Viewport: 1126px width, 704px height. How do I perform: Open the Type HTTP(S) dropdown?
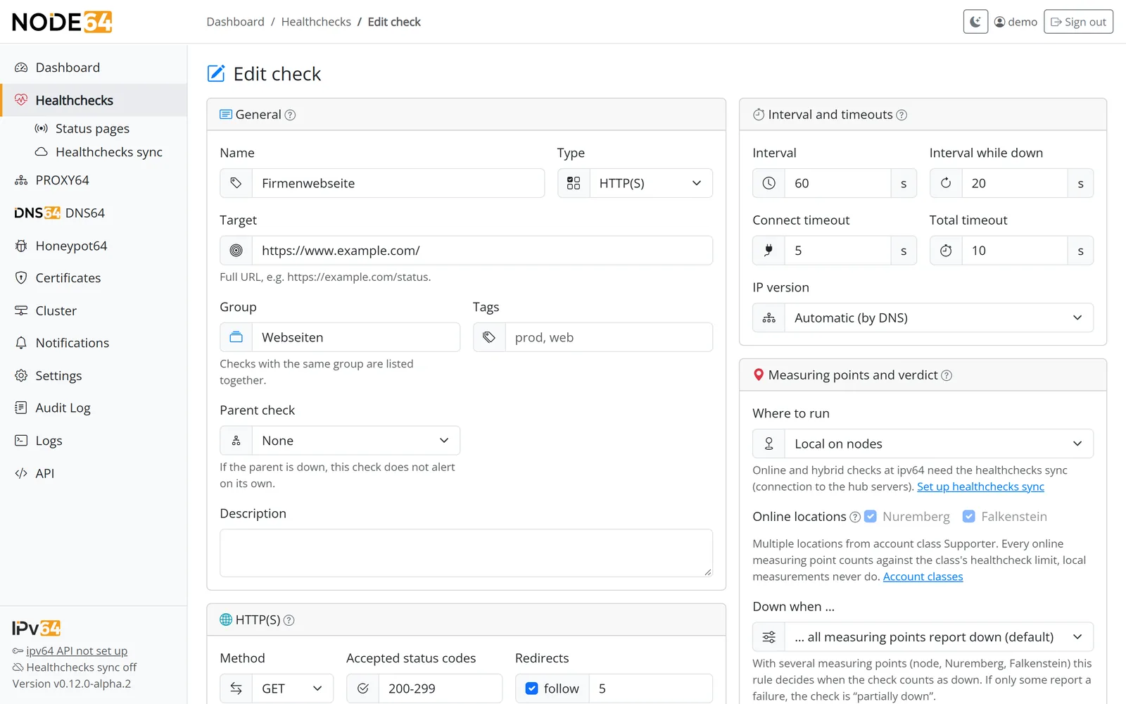point(651,183)
